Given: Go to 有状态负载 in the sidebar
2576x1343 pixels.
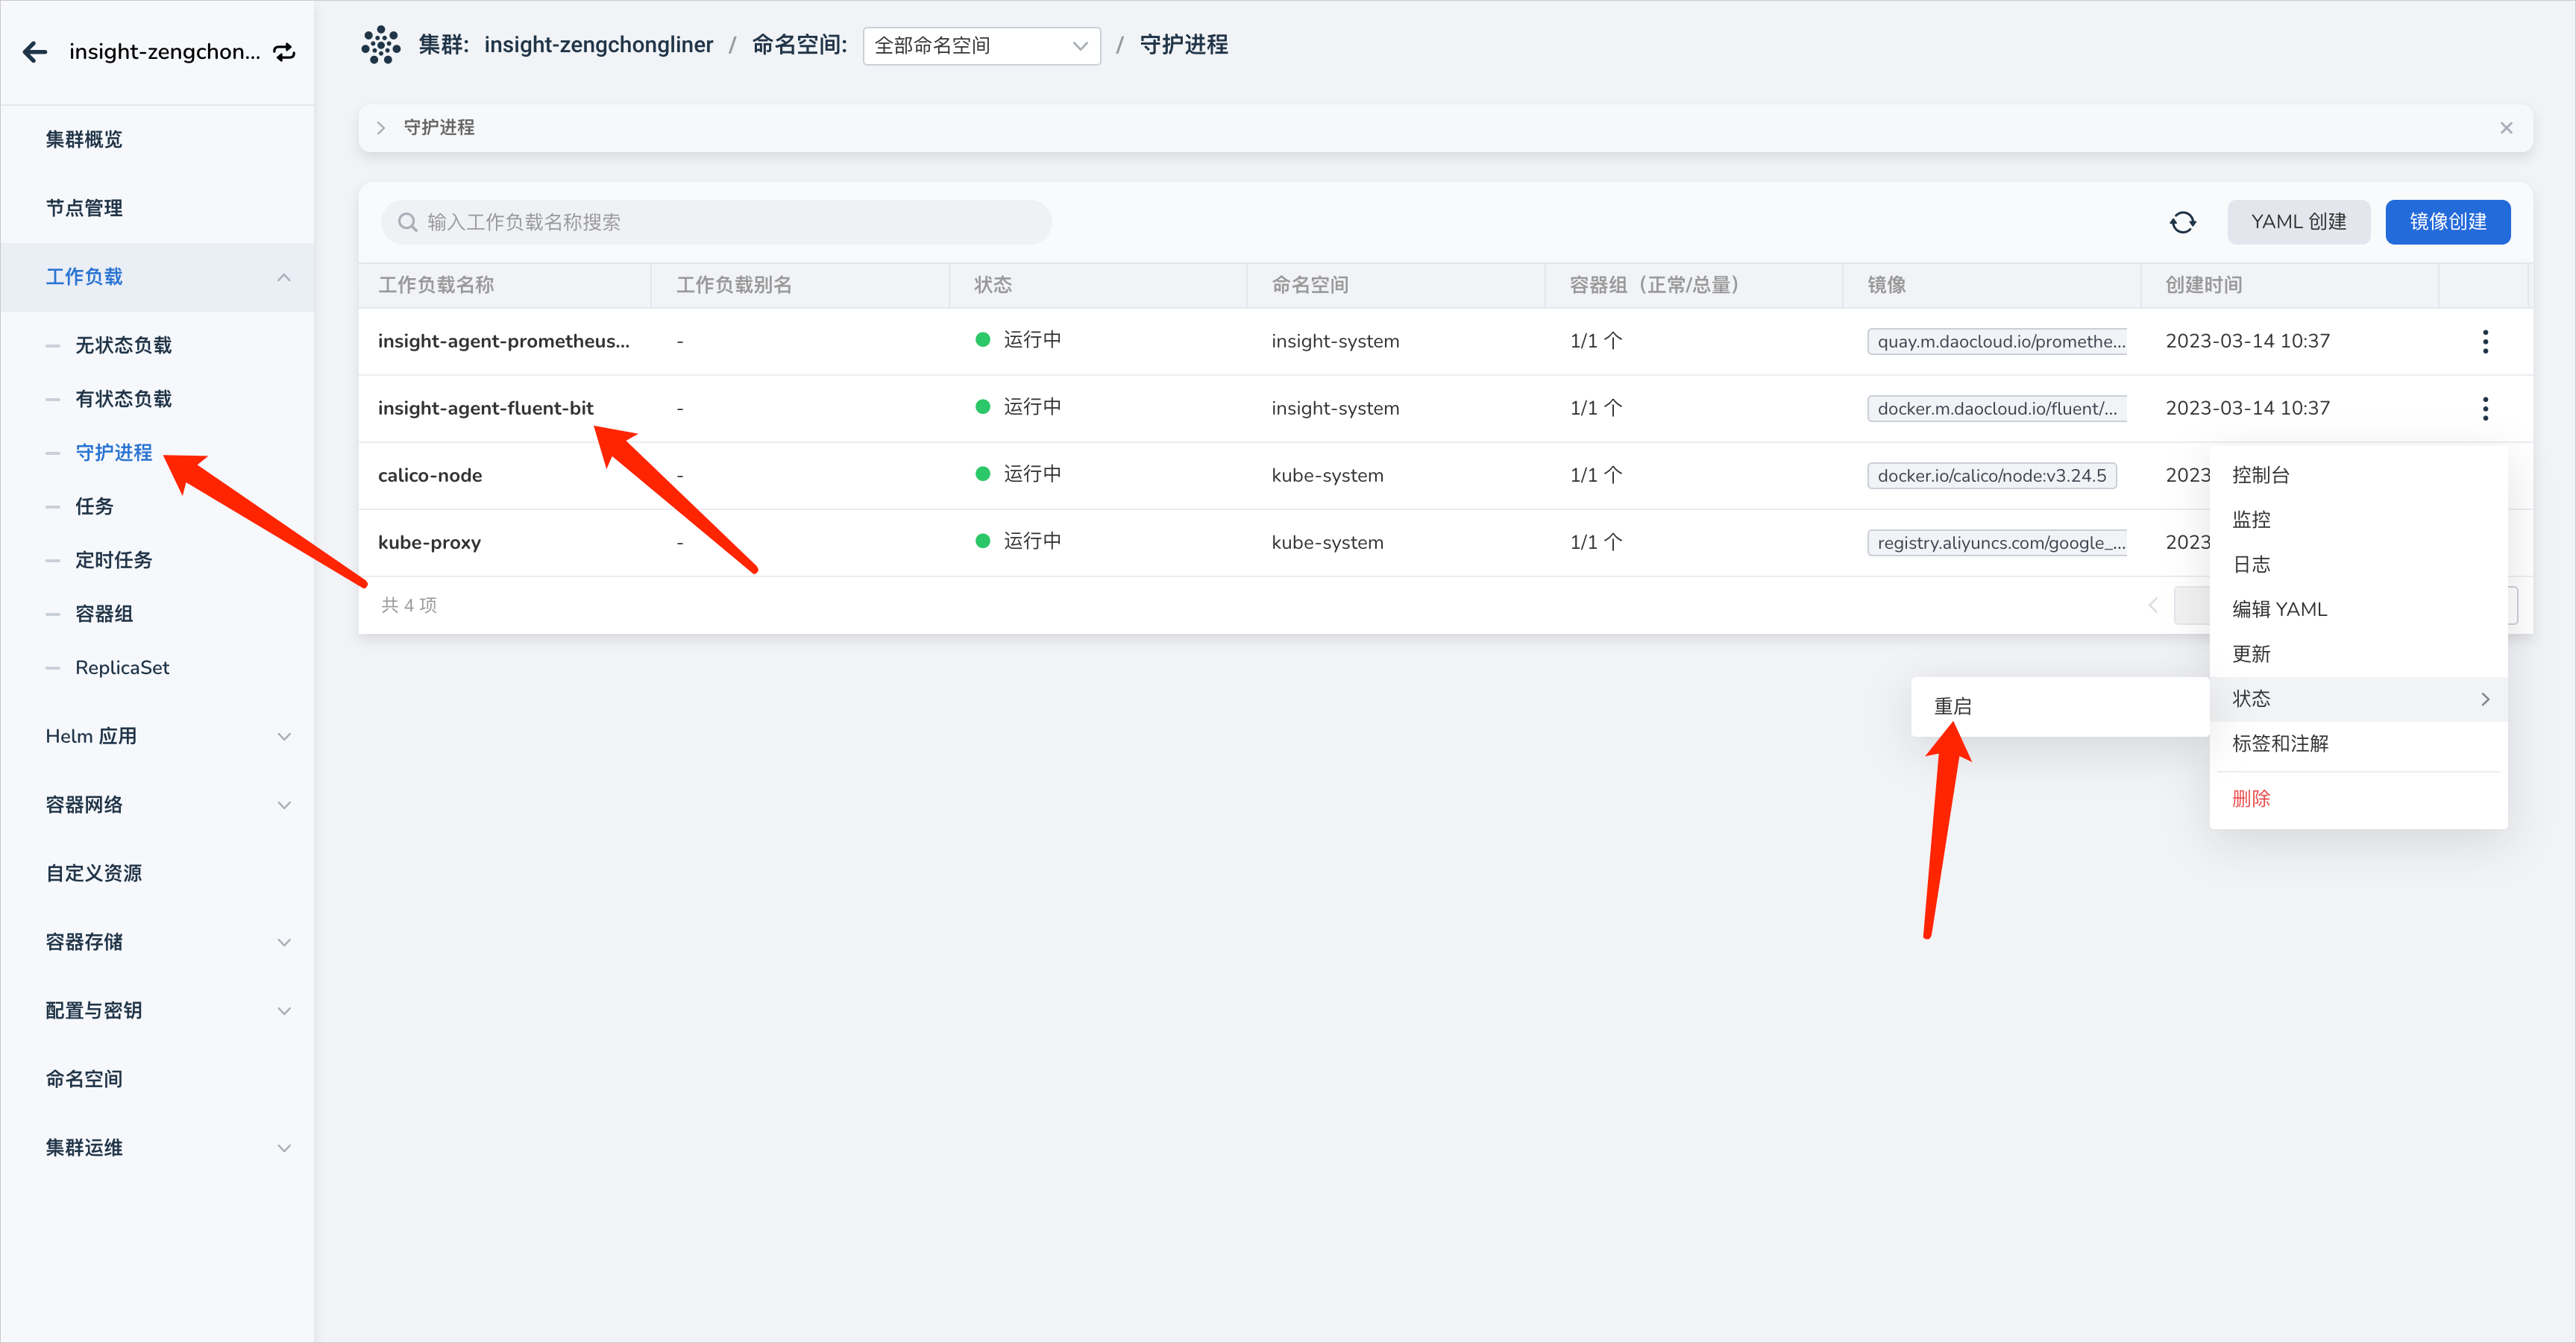Looking at the screenshot, I should (124, 399).
